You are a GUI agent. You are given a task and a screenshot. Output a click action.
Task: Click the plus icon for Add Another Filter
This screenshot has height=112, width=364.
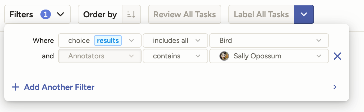tap(15, 87)
